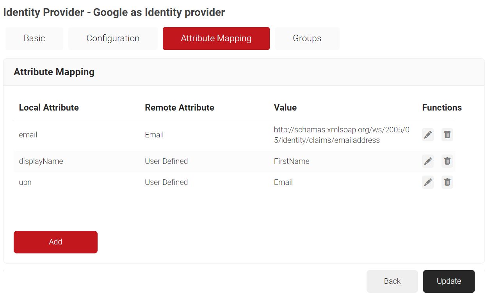Click pencil icon for upn mapping

(x=428, y=182)
